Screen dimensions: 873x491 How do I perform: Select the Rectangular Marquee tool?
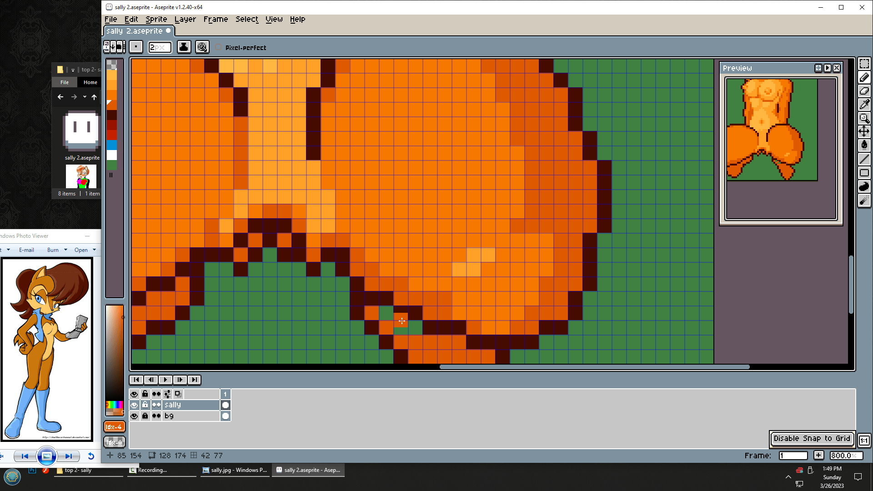click(x=864, y=64)
